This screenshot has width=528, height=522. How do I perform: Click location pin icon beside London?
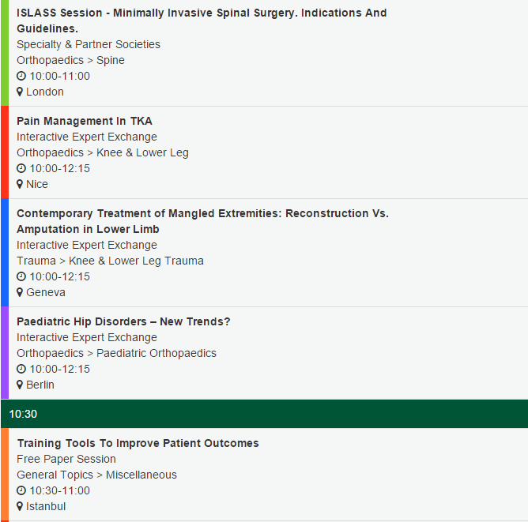20,92
